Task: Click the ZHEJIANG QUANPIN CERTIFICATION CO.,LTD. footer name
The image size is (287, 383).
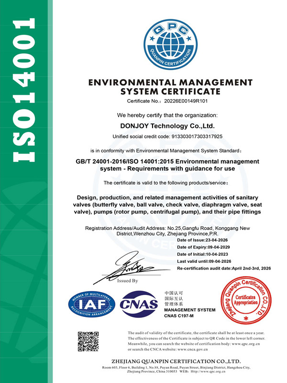Action: pos(176,361)
